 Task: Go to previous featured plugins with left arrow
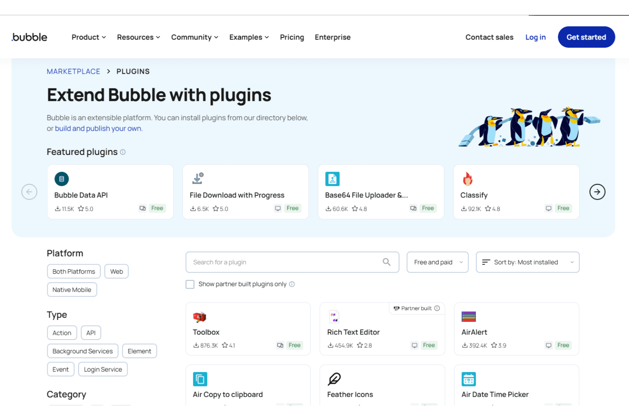click(29, 192)
